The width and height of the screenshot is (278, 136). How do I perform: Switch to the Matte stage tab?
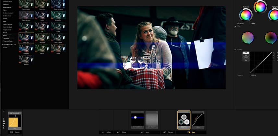[121, 132]
